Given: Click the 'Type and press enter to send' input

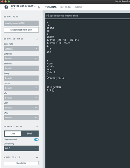Looking at the screenshot, I should click(x=88, y=16).
